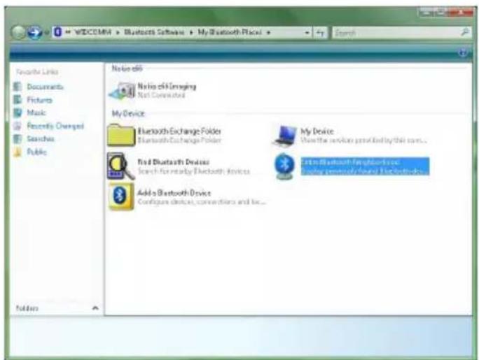
Task: Open Public in Favorite Links
Action: point(36,152)
